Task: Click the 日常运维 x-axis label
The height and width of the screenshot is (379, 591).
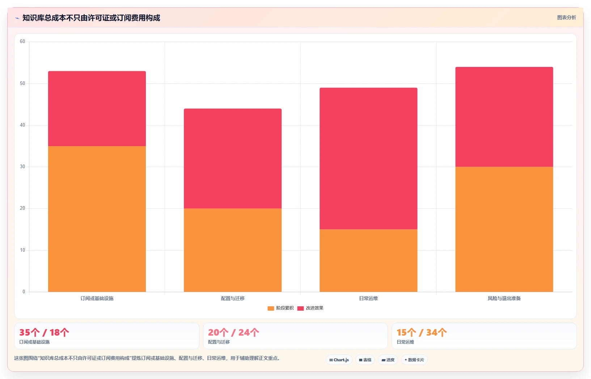Action: 368,298
